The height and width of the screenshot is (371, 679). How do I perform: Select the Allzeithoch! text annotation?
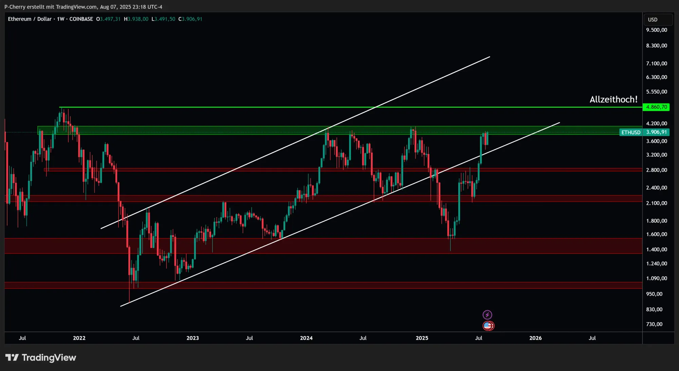[x=613, y=99]
